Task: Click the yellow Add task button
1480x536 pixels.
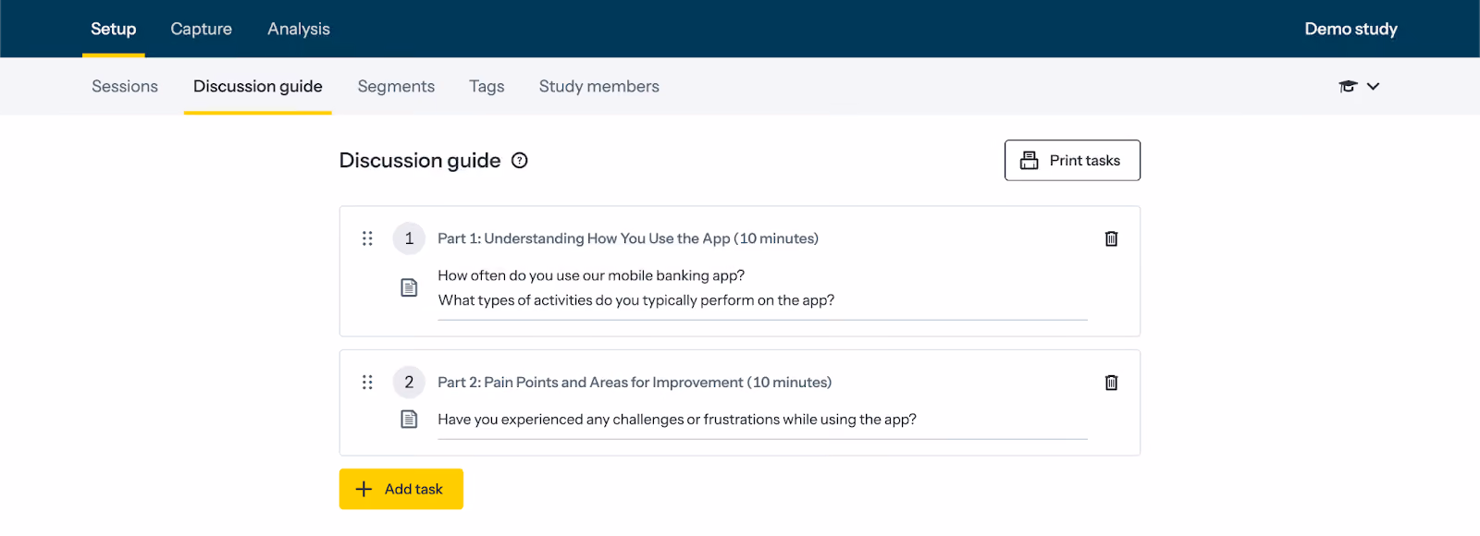Action: coord(401,489)
